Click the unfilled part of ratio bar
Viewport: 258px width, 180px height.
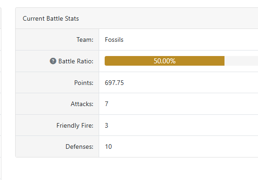point(241,61)
